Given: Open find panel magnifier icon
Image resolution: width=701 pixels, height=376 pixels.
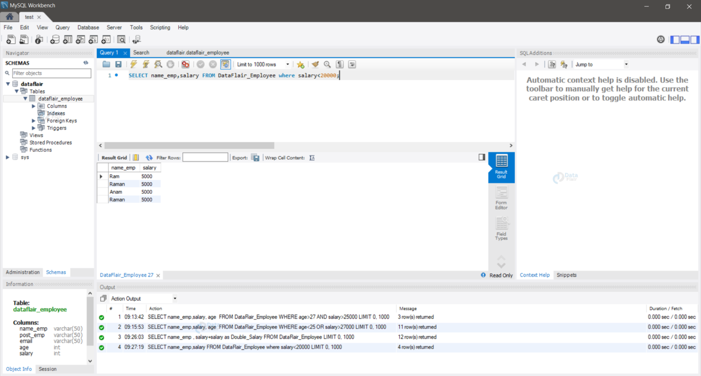Looking at the screenshot, I should pyautogui.click(x=327, y=64).
